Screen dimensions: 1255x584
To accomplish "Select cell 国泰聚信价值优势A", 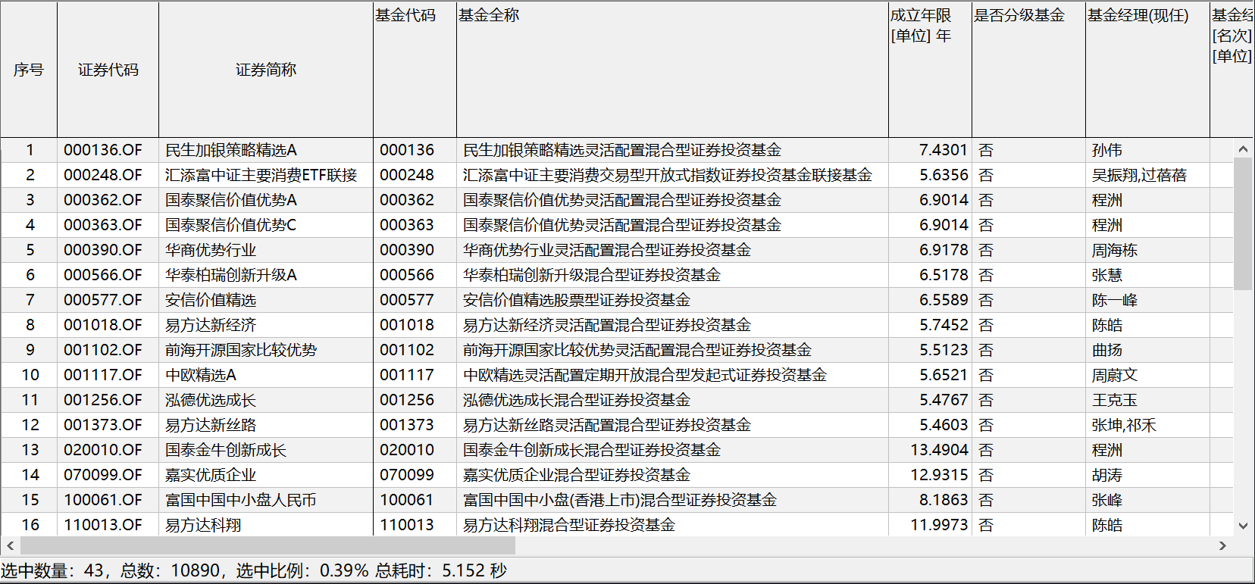I will (x=266, y=200).
